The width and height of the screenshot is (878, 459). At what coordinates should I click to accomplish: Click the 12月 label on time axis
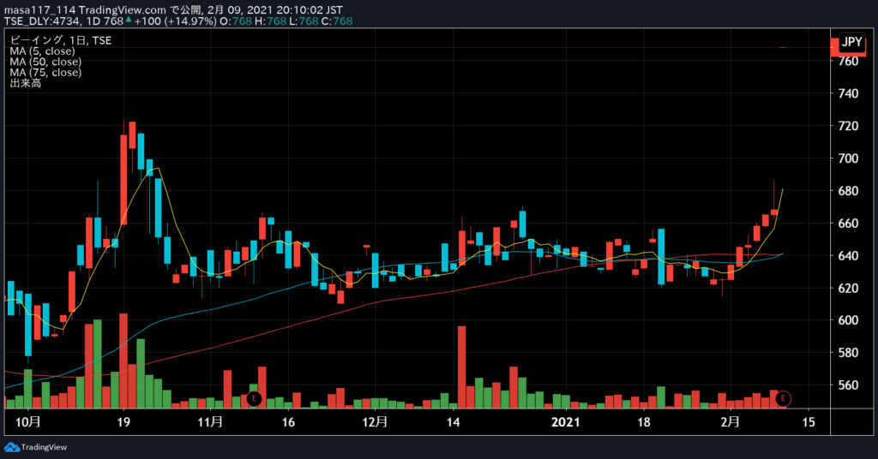375,421
